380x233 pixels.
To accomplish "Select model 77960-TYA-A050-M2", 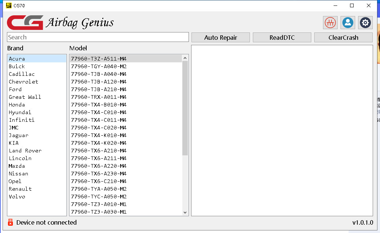I will pos(99,189).
